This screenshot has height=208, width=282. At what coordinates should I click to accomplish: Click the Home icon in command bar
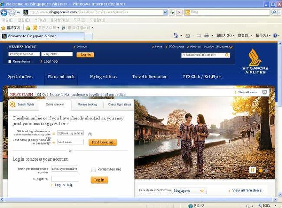pyautogui.click(x=176, y=36)
